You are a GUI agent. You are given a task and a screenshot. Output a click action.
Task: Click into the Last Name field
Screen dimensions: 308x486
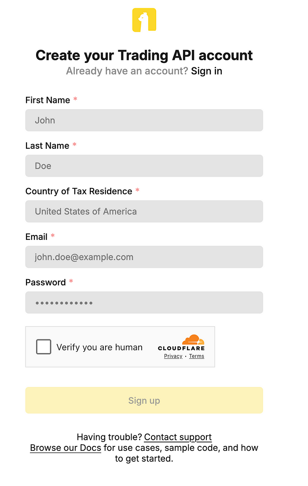coord(144,166)
